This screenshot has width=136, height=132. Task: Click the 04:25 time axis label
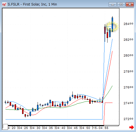click(23, 128)
